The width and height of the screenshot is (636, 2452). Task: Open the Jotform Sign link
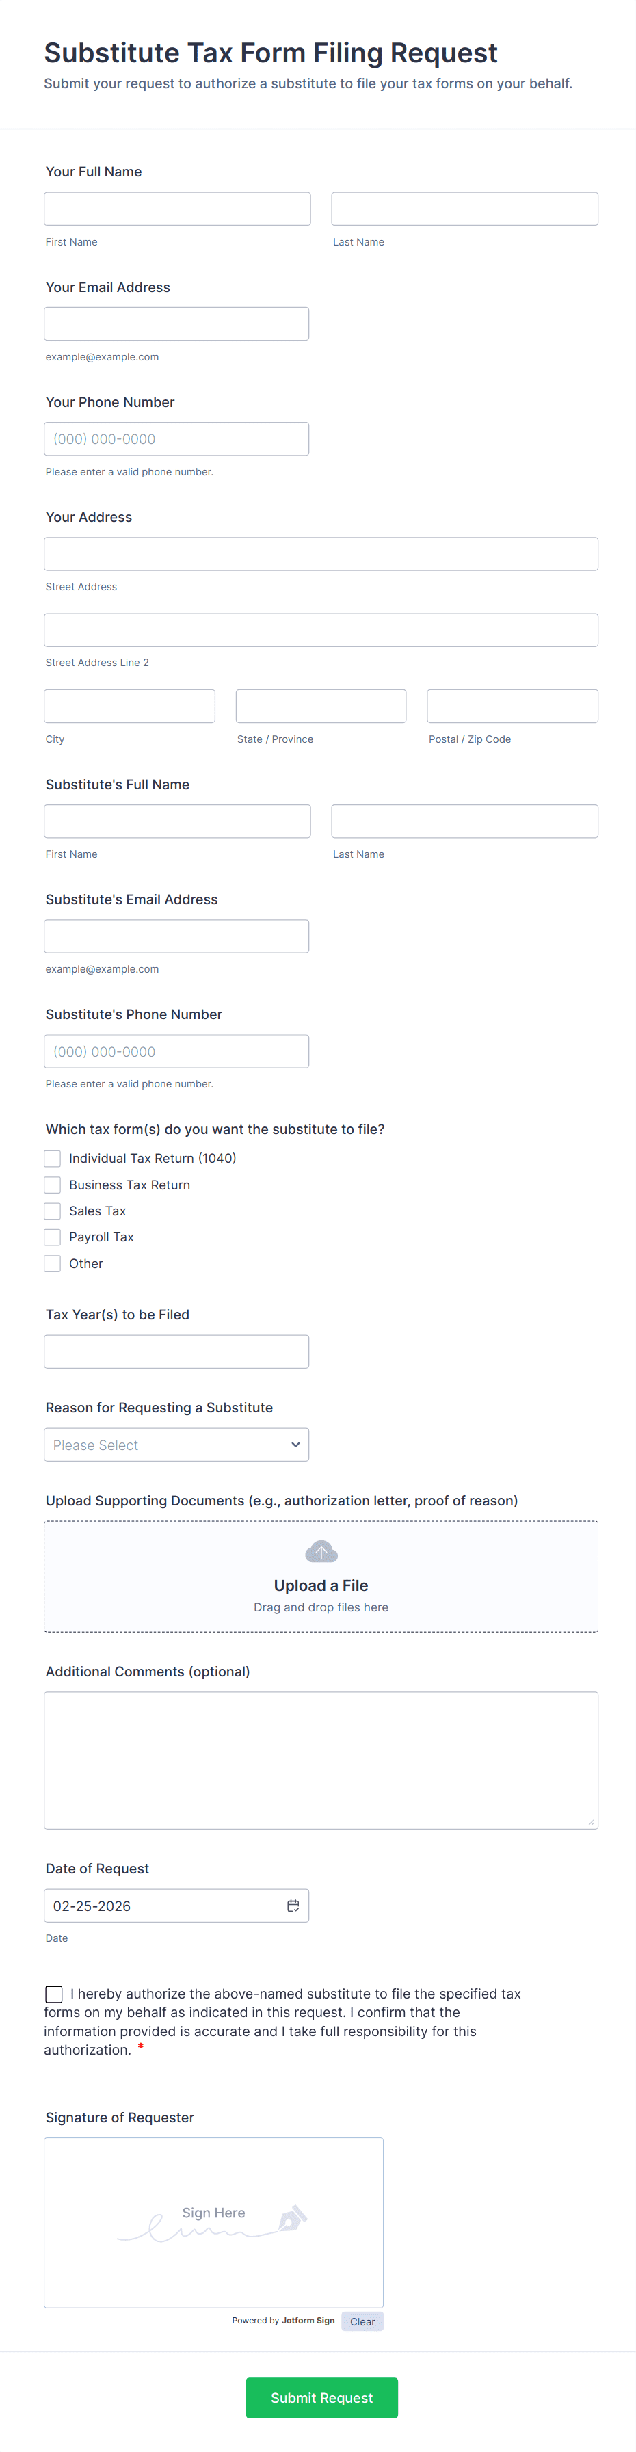pyautogui.click(x=308, y=2320)
